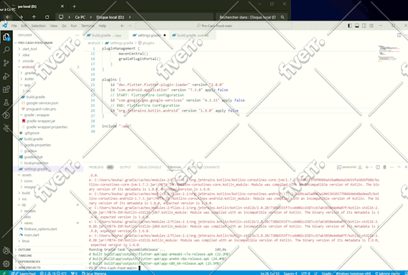
Task: Open gradle-wrapper.properties file
Action: [x=48, y=127]
